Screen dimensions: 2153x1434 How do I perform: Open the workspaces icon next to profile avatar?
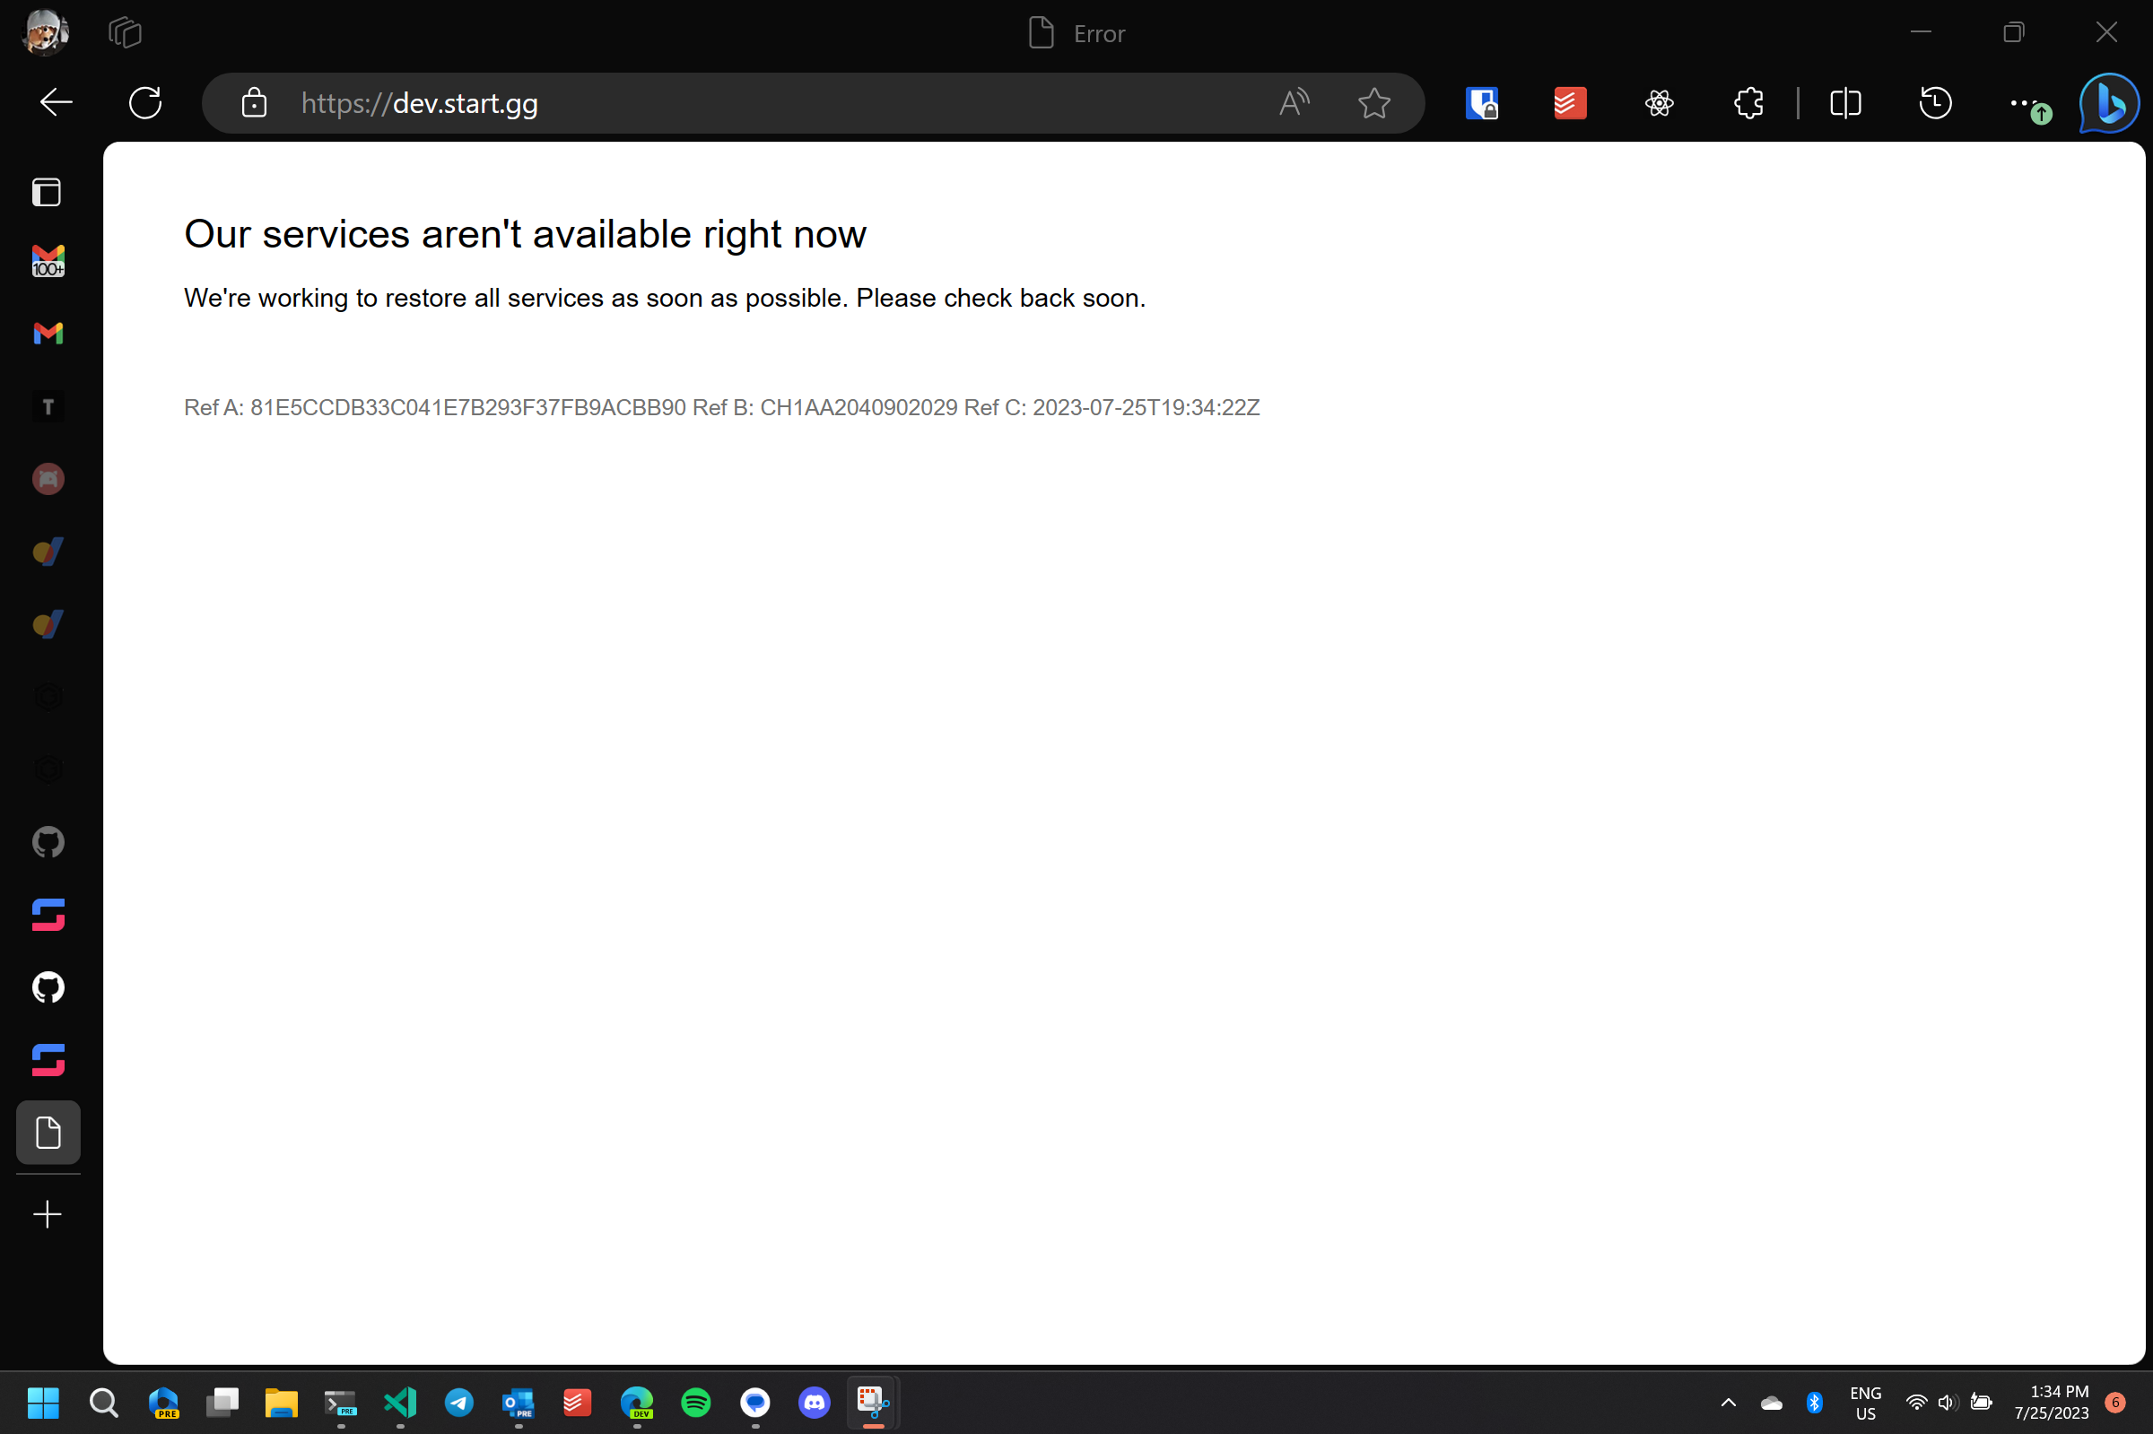[126, 32]
